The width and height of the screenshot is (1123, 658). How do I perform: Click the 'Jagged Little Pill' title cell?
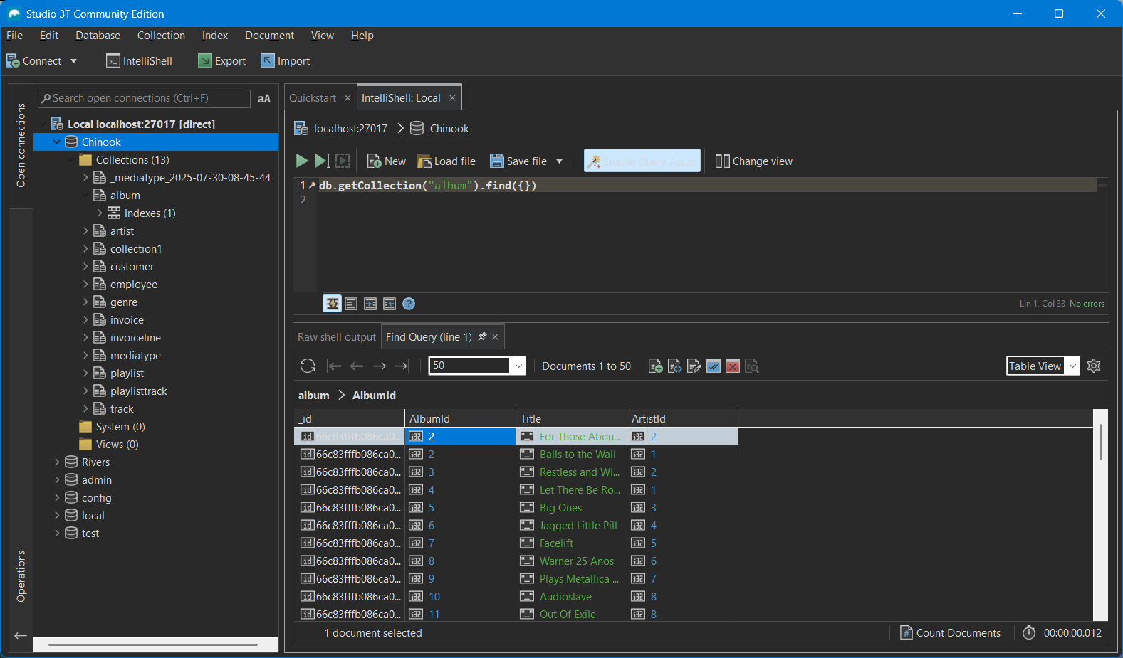tap(571, 525)
